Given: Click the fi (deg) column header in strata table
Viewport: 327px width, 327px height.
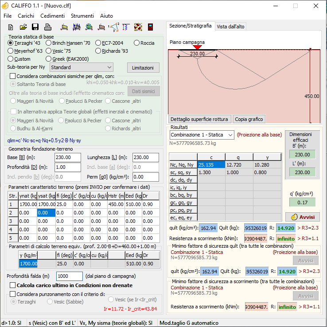Looking at the screenshot, I should (x=64, y=196).
